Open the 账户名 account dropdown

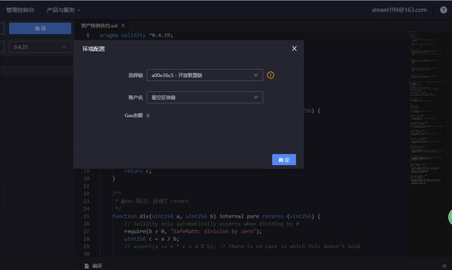tap(205, 97)
